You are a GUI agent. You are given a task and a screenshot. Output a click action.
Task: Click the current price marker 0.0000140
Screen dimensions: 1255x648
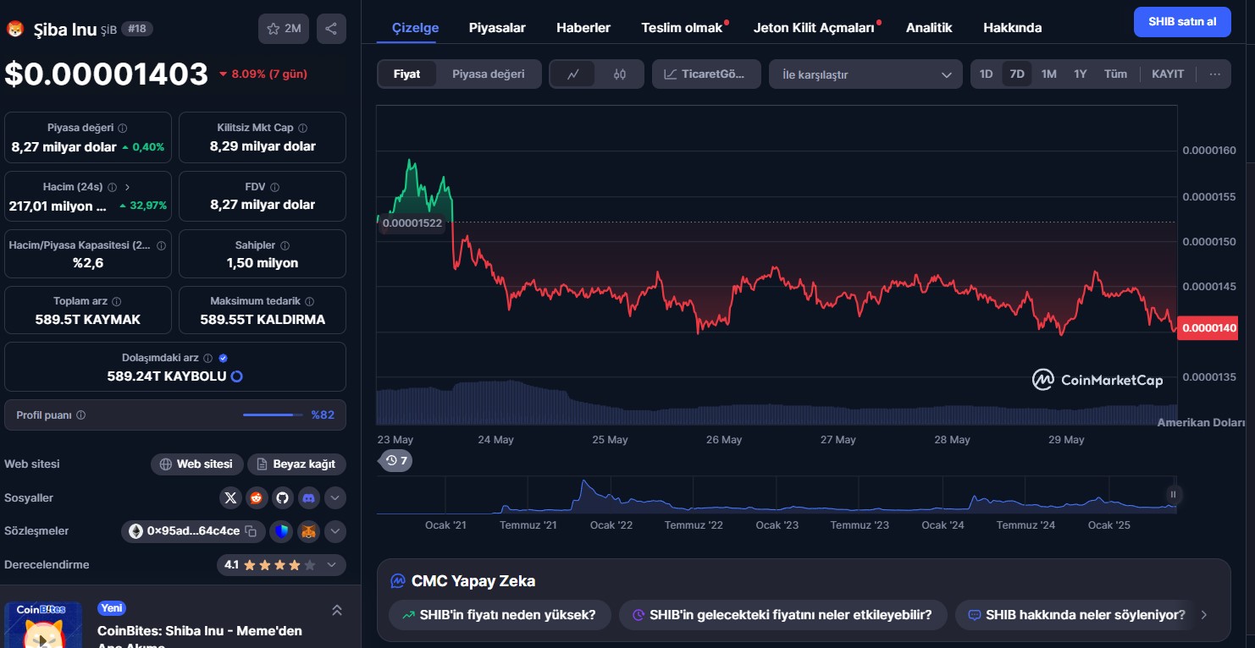pos(1208,327)
